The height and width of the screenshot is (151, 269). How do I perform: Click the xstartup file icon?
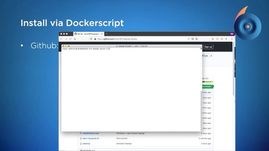[81, 143]
